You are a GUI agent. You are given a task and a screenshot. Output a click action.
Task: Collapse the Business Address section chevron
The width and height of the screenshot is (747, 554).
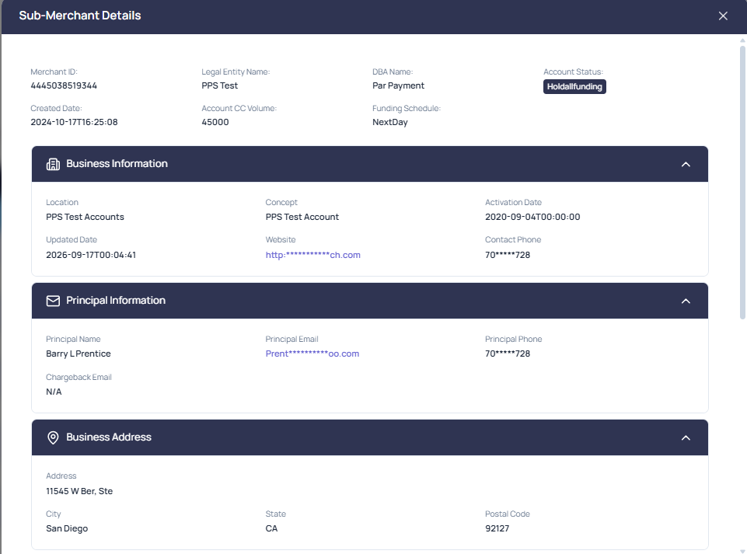coord(686,437)
